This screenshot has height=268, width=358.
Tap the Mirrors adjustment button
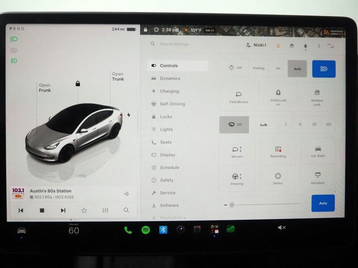tap(237, 152)
